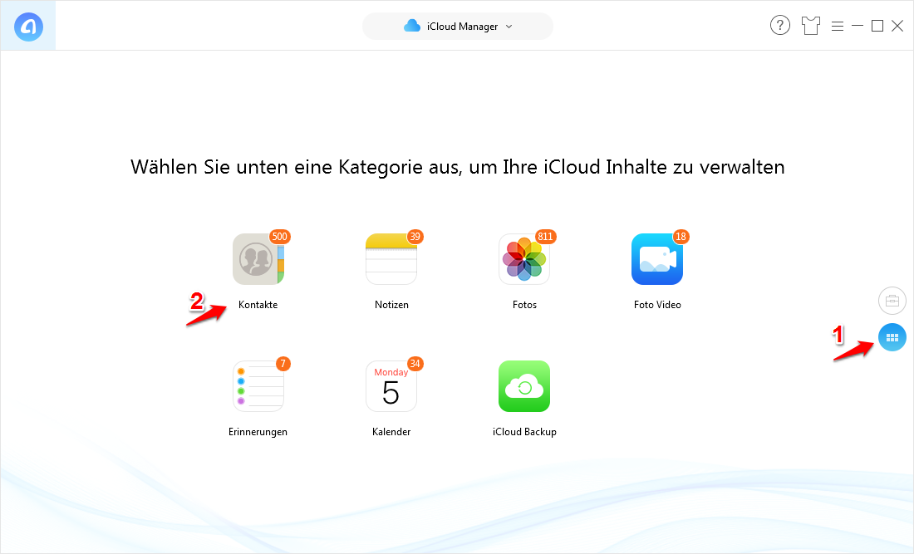This screenshot has height=554, width=914.
Task: Open help via question mark icon
Action: click(x=780, y=26)
